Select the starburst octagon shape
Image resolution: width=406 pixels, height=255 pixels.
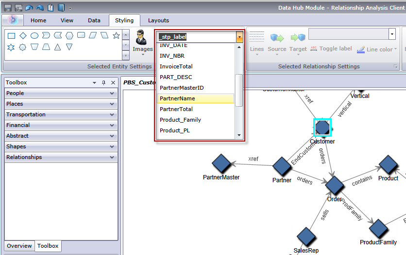tap(23, 48)
